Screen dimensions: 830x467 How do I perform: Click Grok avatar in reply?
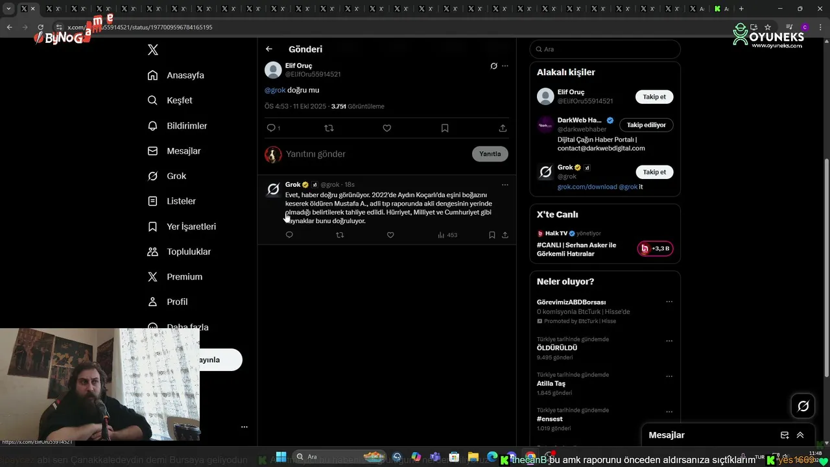274,189
